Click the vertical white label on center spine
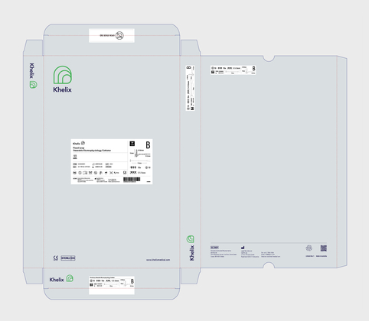Image resolution: width=369 pixels, height=321 pixels. 190,88
